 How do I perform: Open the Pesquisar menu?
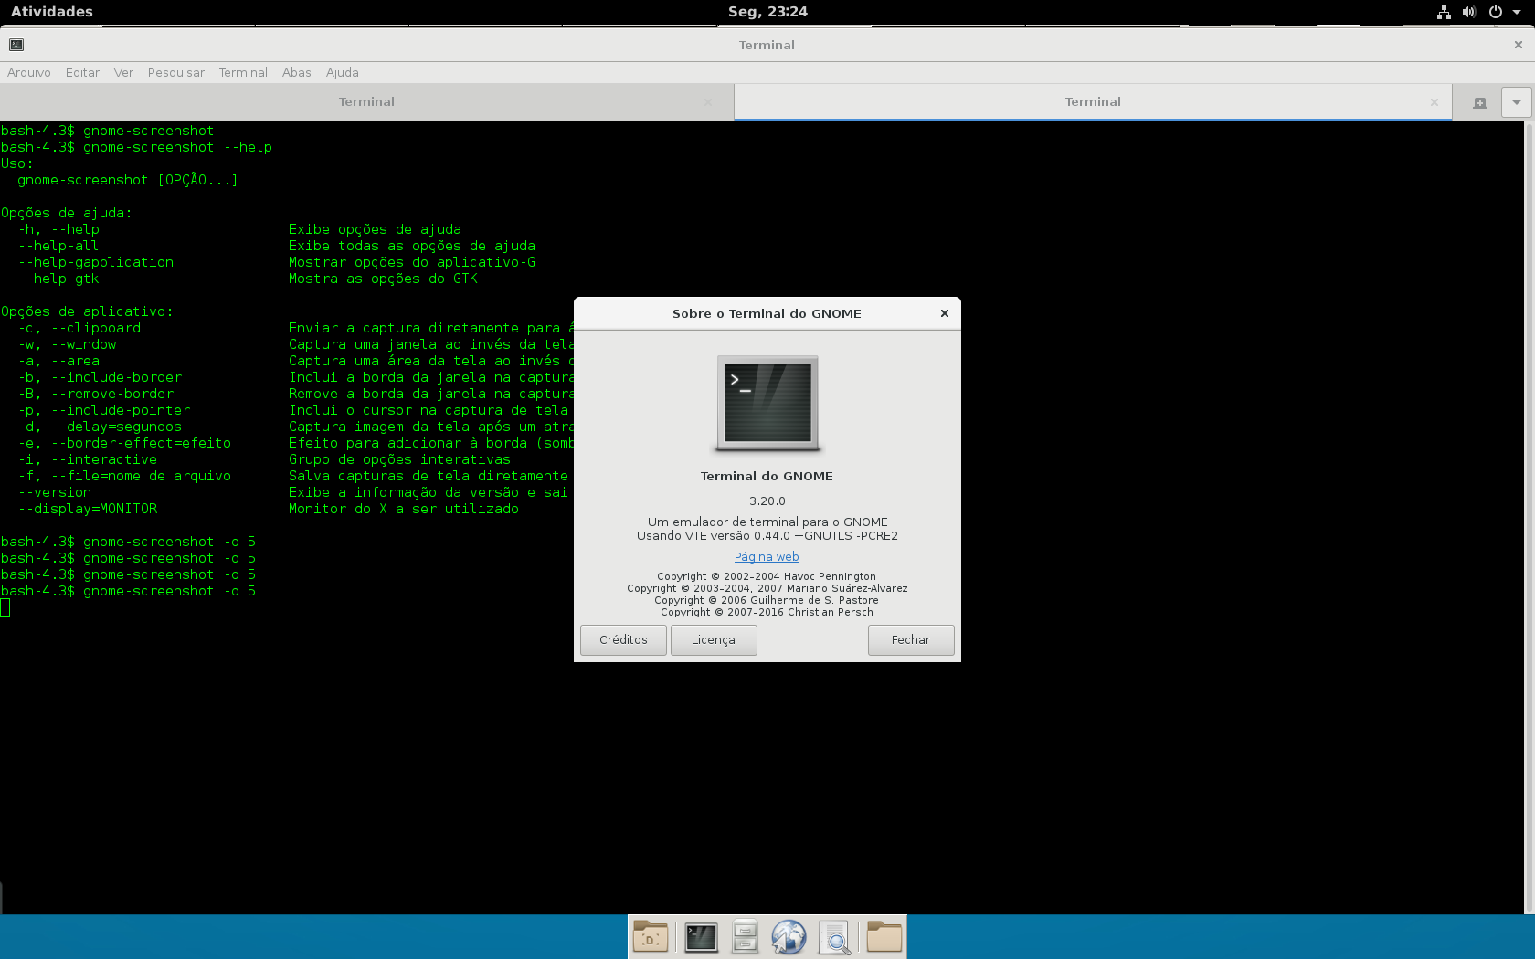[x=176, y=72]
